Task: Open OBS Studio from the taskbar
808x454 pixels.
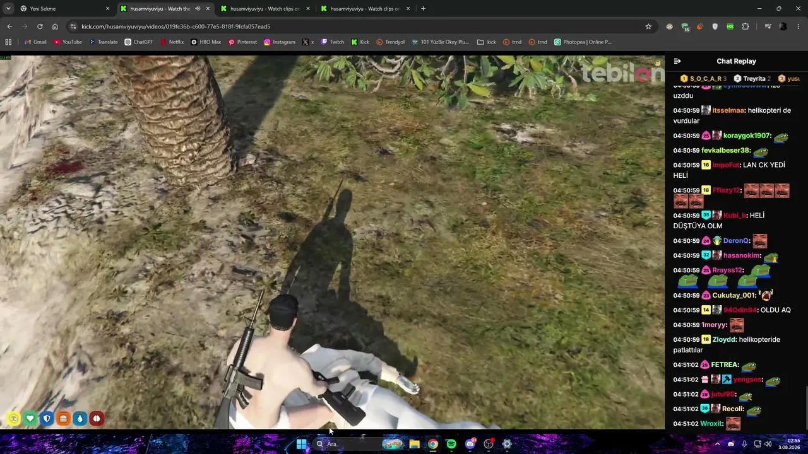Action: 488,444
